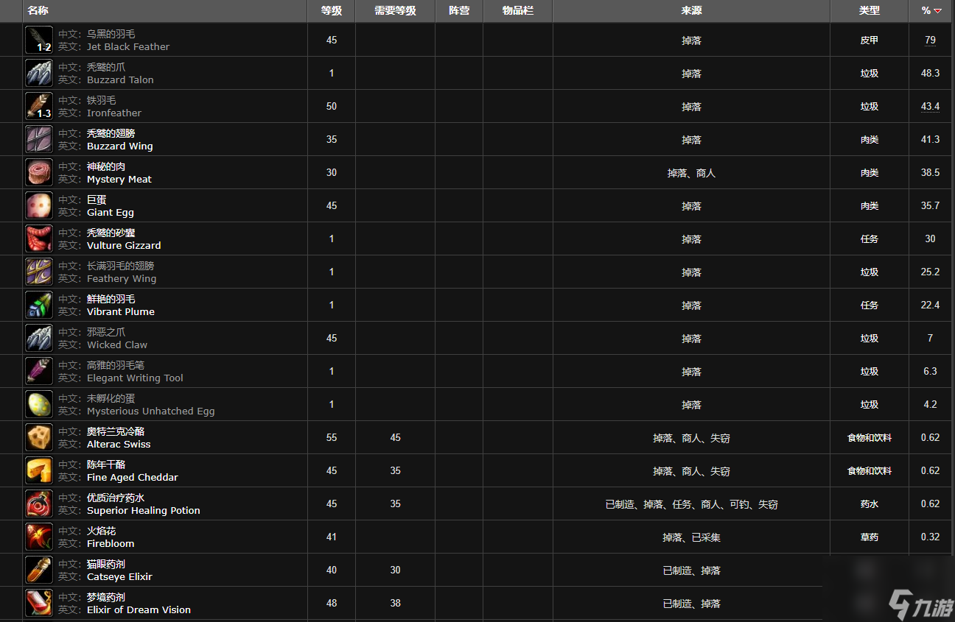Click the Jet Black Feather item icon

[39, 40]
